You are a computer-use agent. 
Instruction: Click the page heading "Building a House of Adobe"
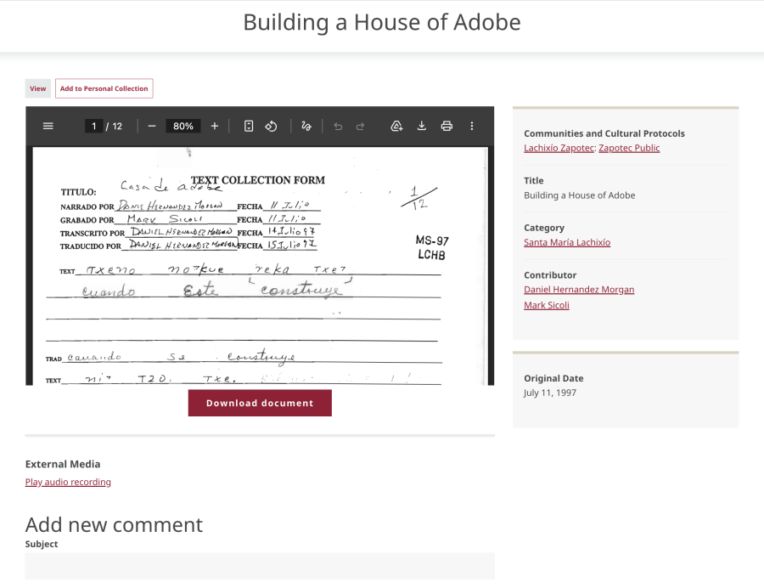click(382, 22)
